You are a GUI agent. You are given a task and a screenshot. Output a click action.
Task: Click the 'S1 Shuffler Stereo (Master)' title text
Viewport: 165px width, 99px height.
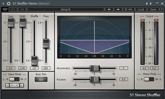click(x=31, y=3)
